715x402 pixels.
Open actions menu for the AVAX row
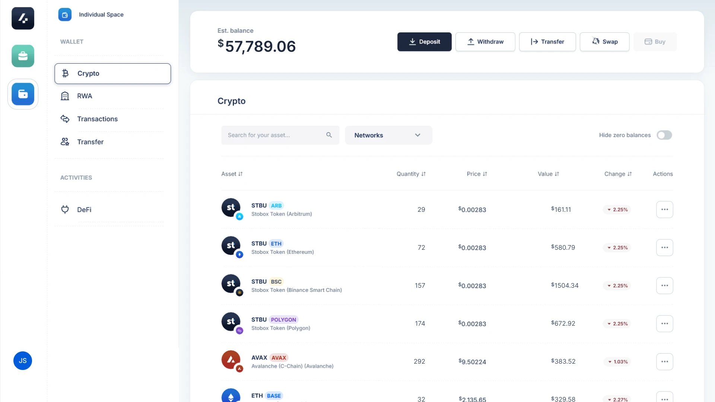pyautogui.click(x=665, y=361)
